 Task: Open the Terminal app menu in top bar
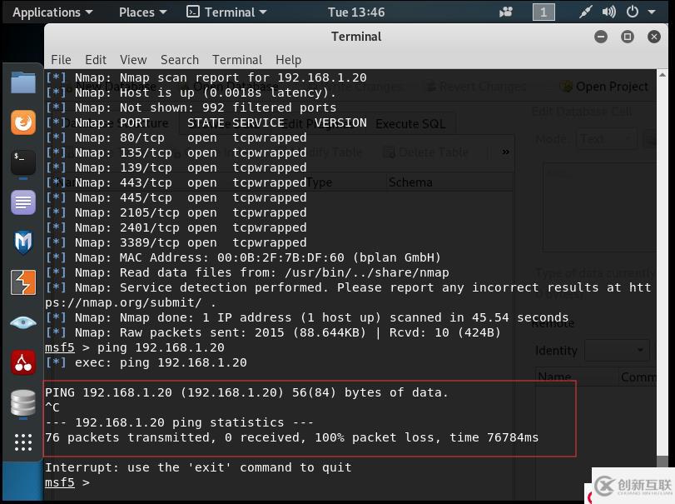pos(226,12)
